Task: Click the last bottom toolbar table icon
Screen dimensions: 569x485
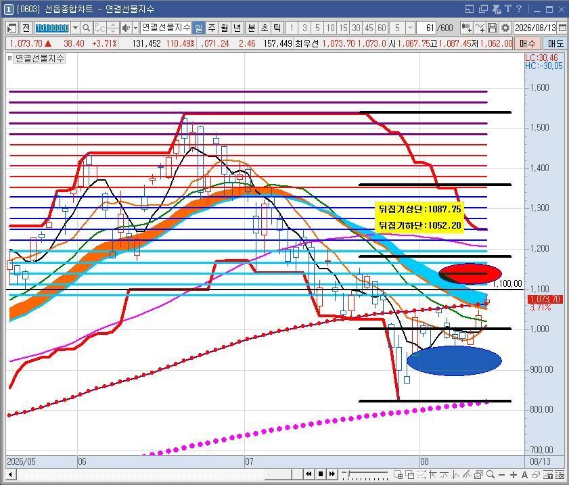Action: pos(560,474)
